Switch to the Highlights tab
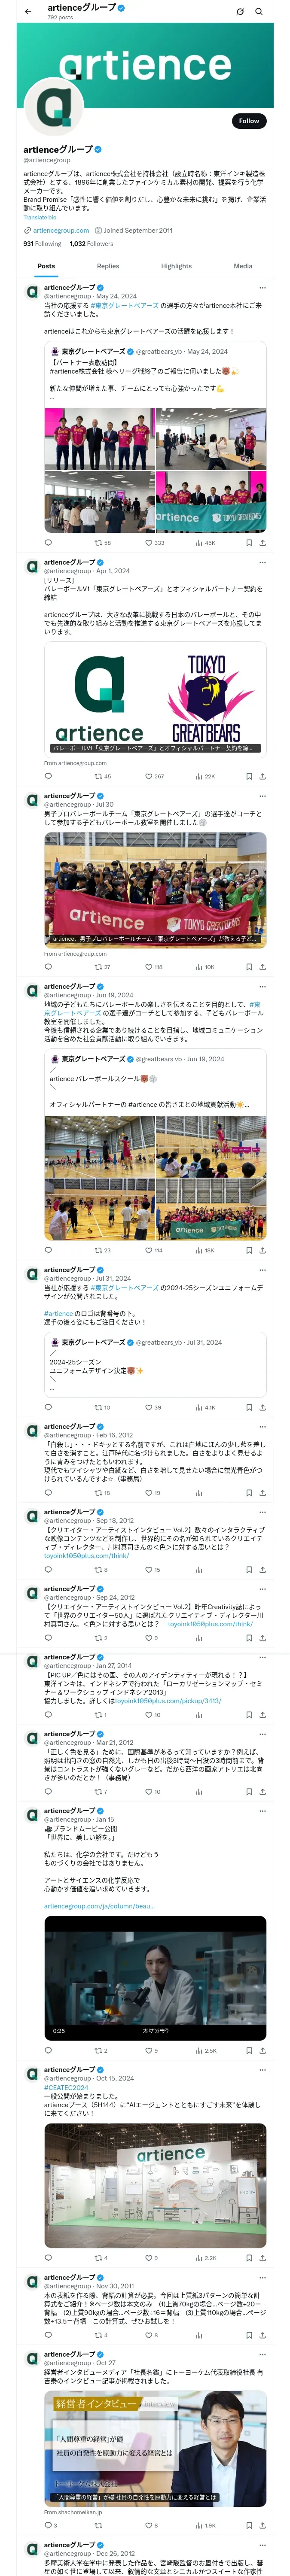The width and height of the screenshot is (290, 2576). pos(176,266)
